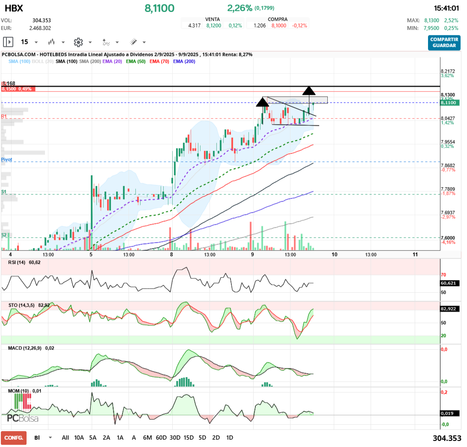The width and height of the screenshot is (467, 447).
Task: Toggle the black SMA (100) legend
Action: point(66,61)
